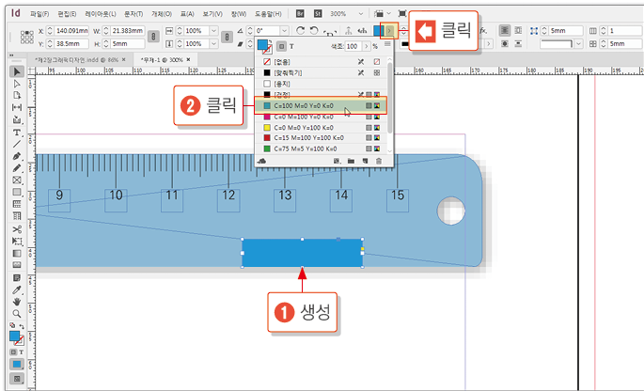Viewport: 644px width, 391px height.
Task: Click X position field 140.091mm
Action: tap(71, 31)
